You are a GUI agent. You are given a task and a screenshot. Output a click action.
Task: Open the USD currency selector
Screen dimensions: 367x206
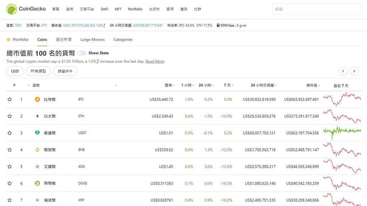click(x=15, y=71)
